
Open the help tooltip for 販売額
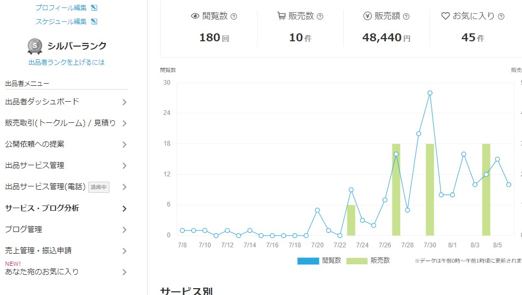pos(406,16)
